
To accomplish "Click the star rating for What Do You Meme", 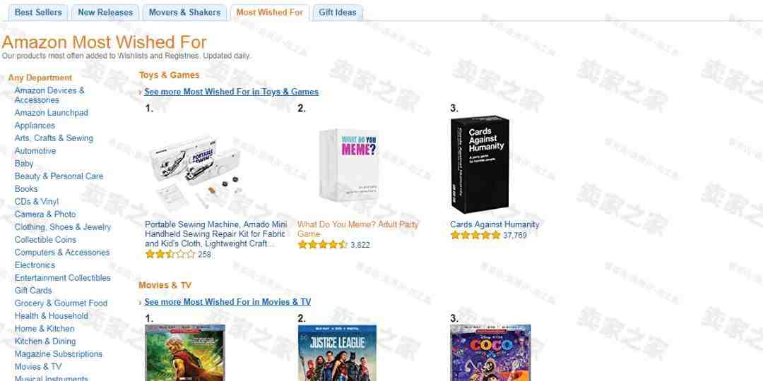I will coord(322,244).
